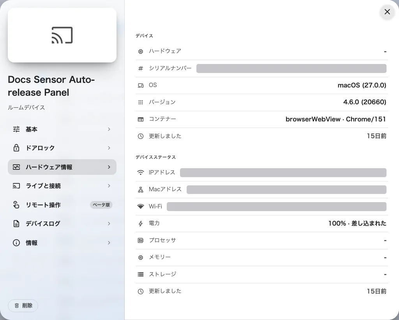
Task: Click the grid dots icon beside バージョン
Action: click(x=140, y=102)
